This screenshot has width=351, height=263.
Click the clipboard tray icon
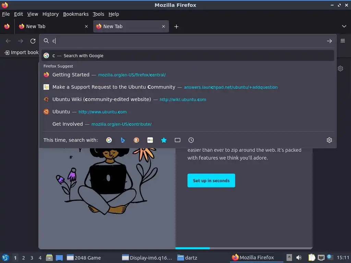pyautogui.click(x=312, y=258)
